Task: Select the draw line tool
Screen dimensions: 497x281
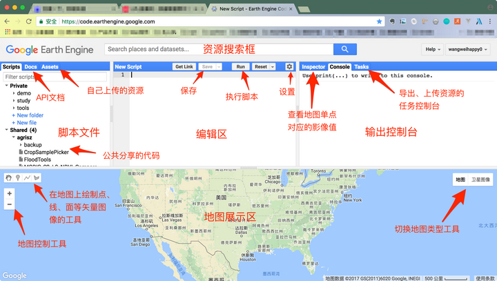Action: [27, 178]
